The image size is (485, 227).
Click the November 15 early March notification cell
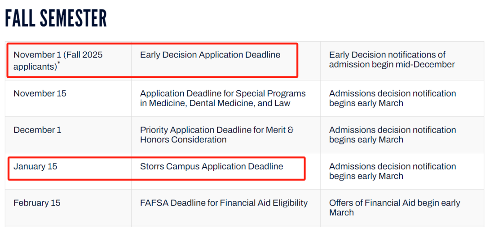[402, 98]
